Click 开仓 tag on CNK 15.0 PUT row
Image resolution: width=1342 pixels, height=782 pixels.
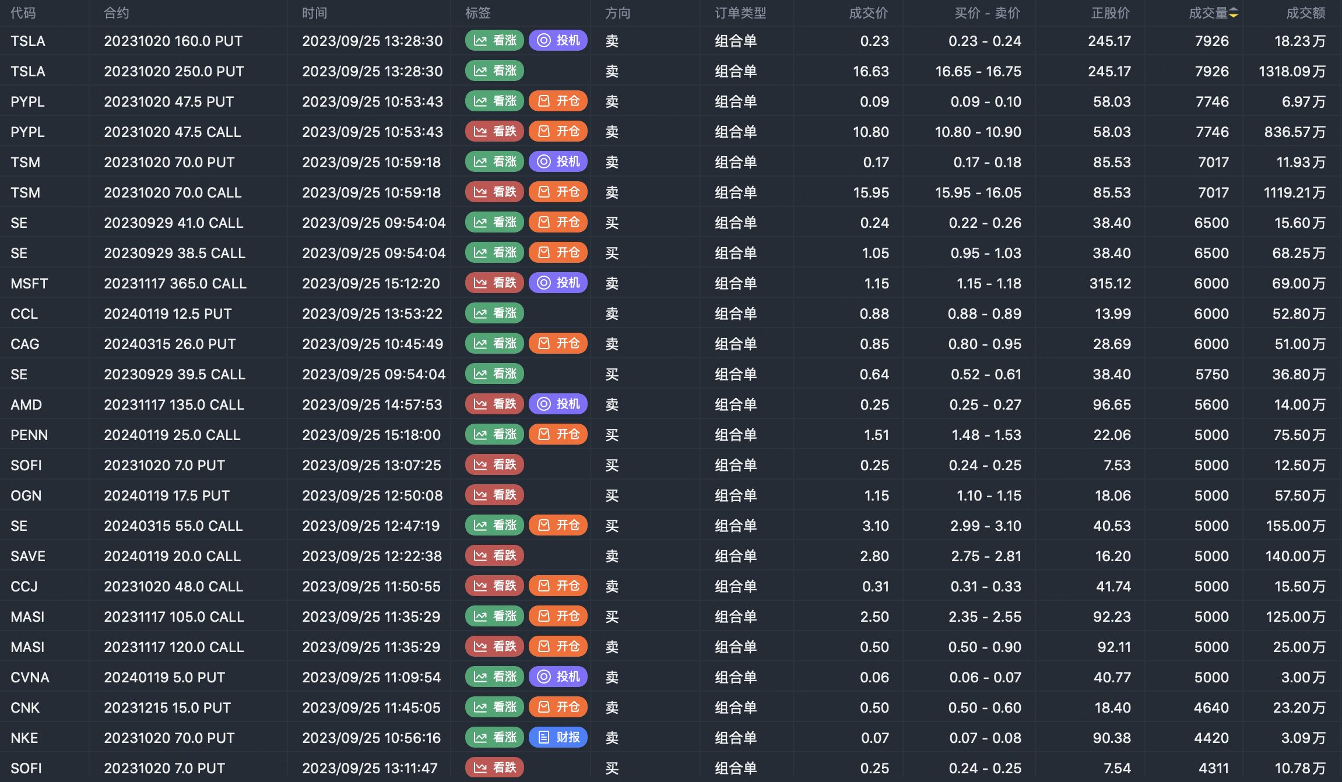(558, 707)
